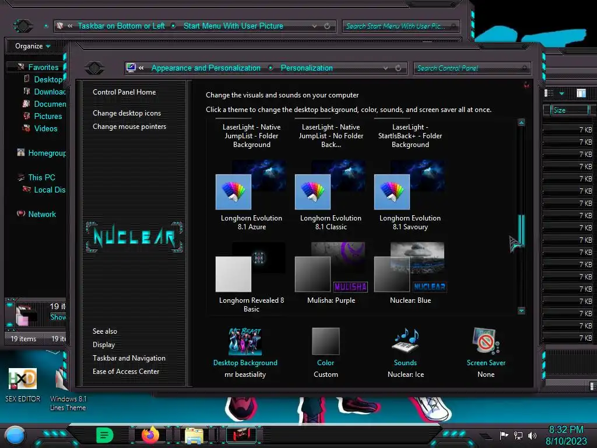The height and width of the screenshot is (448, 597).
Task: Click Explorer change view icon
Action: tap(549, 93)
